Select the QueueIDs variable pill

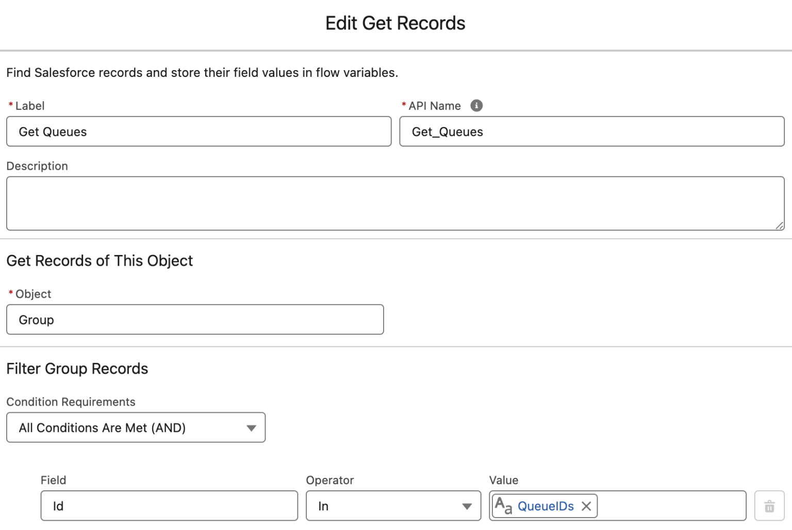(546, 506)
